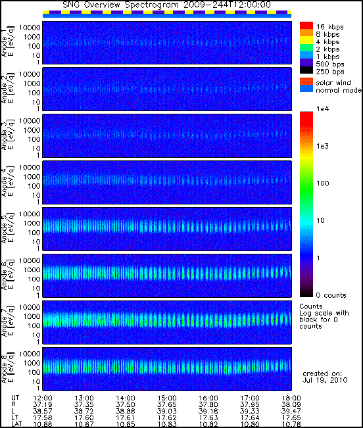Image resolution: width=363 pixels, height=428 pixels.
Task: Click the 16 kbps red legend swatch
Action: pyautogui.click(x=306, y=26)
